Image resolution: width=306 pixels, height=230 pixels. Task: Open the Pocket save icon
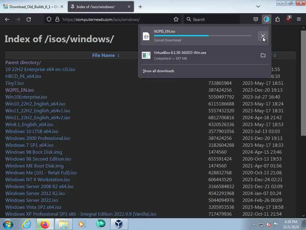pyautogui.click(x=256, y=19)
